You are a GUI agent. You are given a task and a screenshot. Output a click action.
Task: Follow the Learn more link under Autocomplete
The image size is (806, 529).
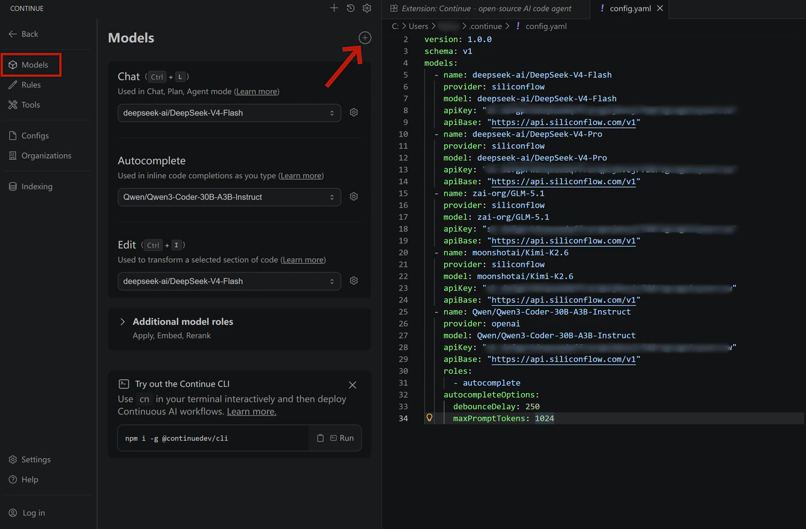[x=301, y=176]
